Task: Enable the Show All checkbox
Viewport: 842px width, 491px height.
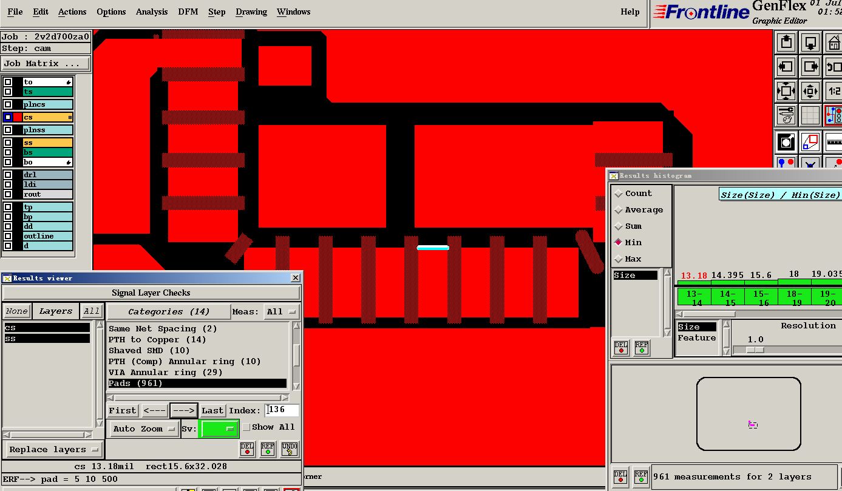Action: [x=246, y=427]
